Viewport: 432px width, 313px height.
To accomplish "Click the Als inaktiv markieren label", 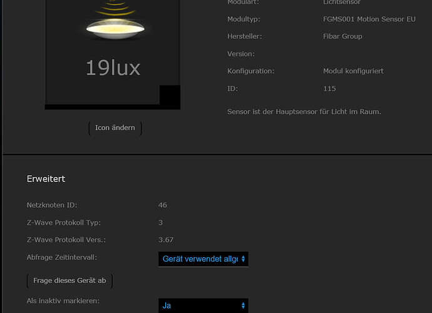I will [63, 301].
